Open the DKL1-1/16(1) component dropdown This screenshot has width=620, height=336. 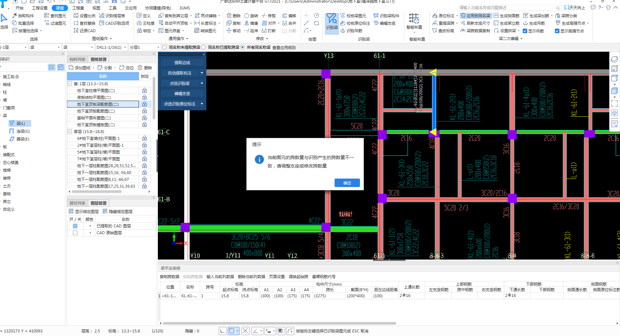[x=125, y=47]
